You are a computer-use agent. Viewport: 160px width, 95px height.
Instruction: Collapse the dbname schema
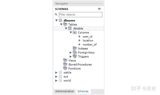[56, 20]
